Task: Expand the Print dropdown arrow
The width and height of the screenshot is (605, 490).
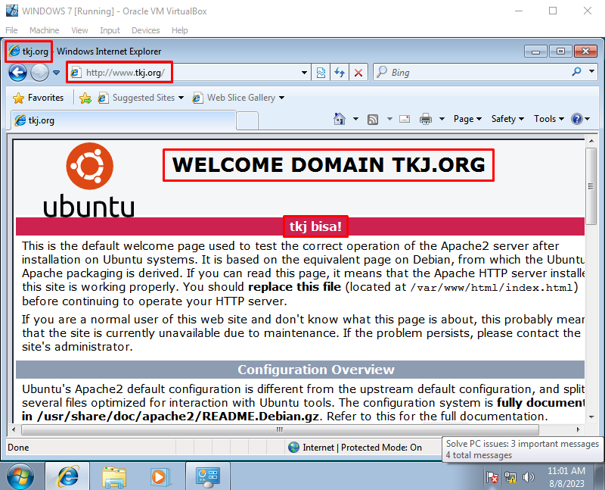Action: 442,119
